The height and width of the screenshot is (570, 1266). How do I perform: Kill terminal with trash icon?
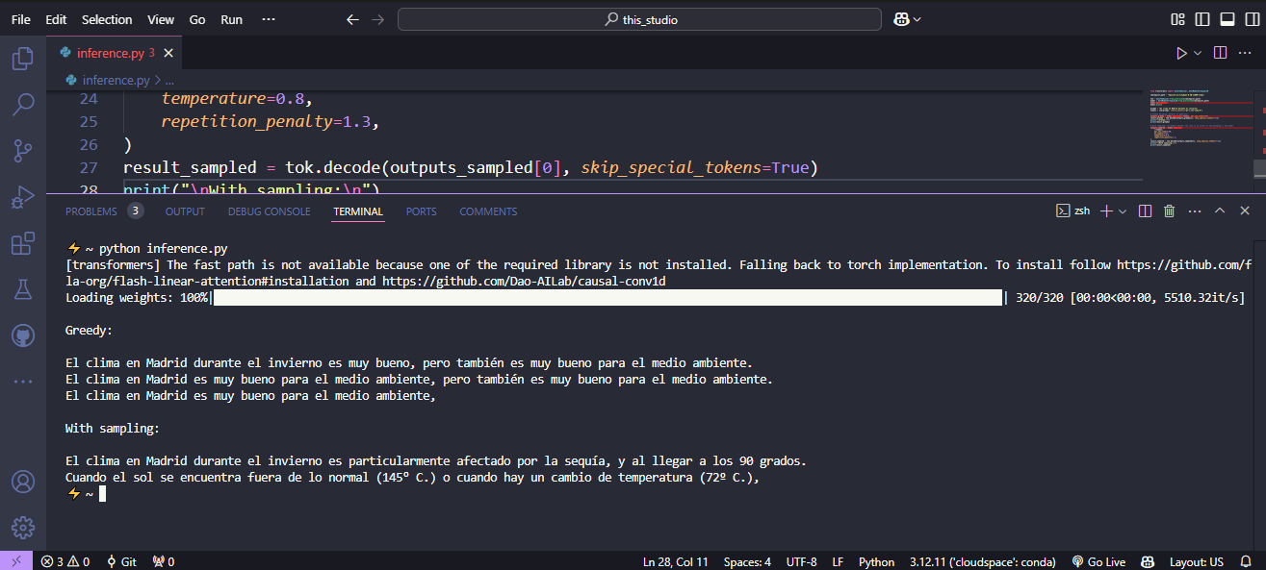tap(1170, 211)
